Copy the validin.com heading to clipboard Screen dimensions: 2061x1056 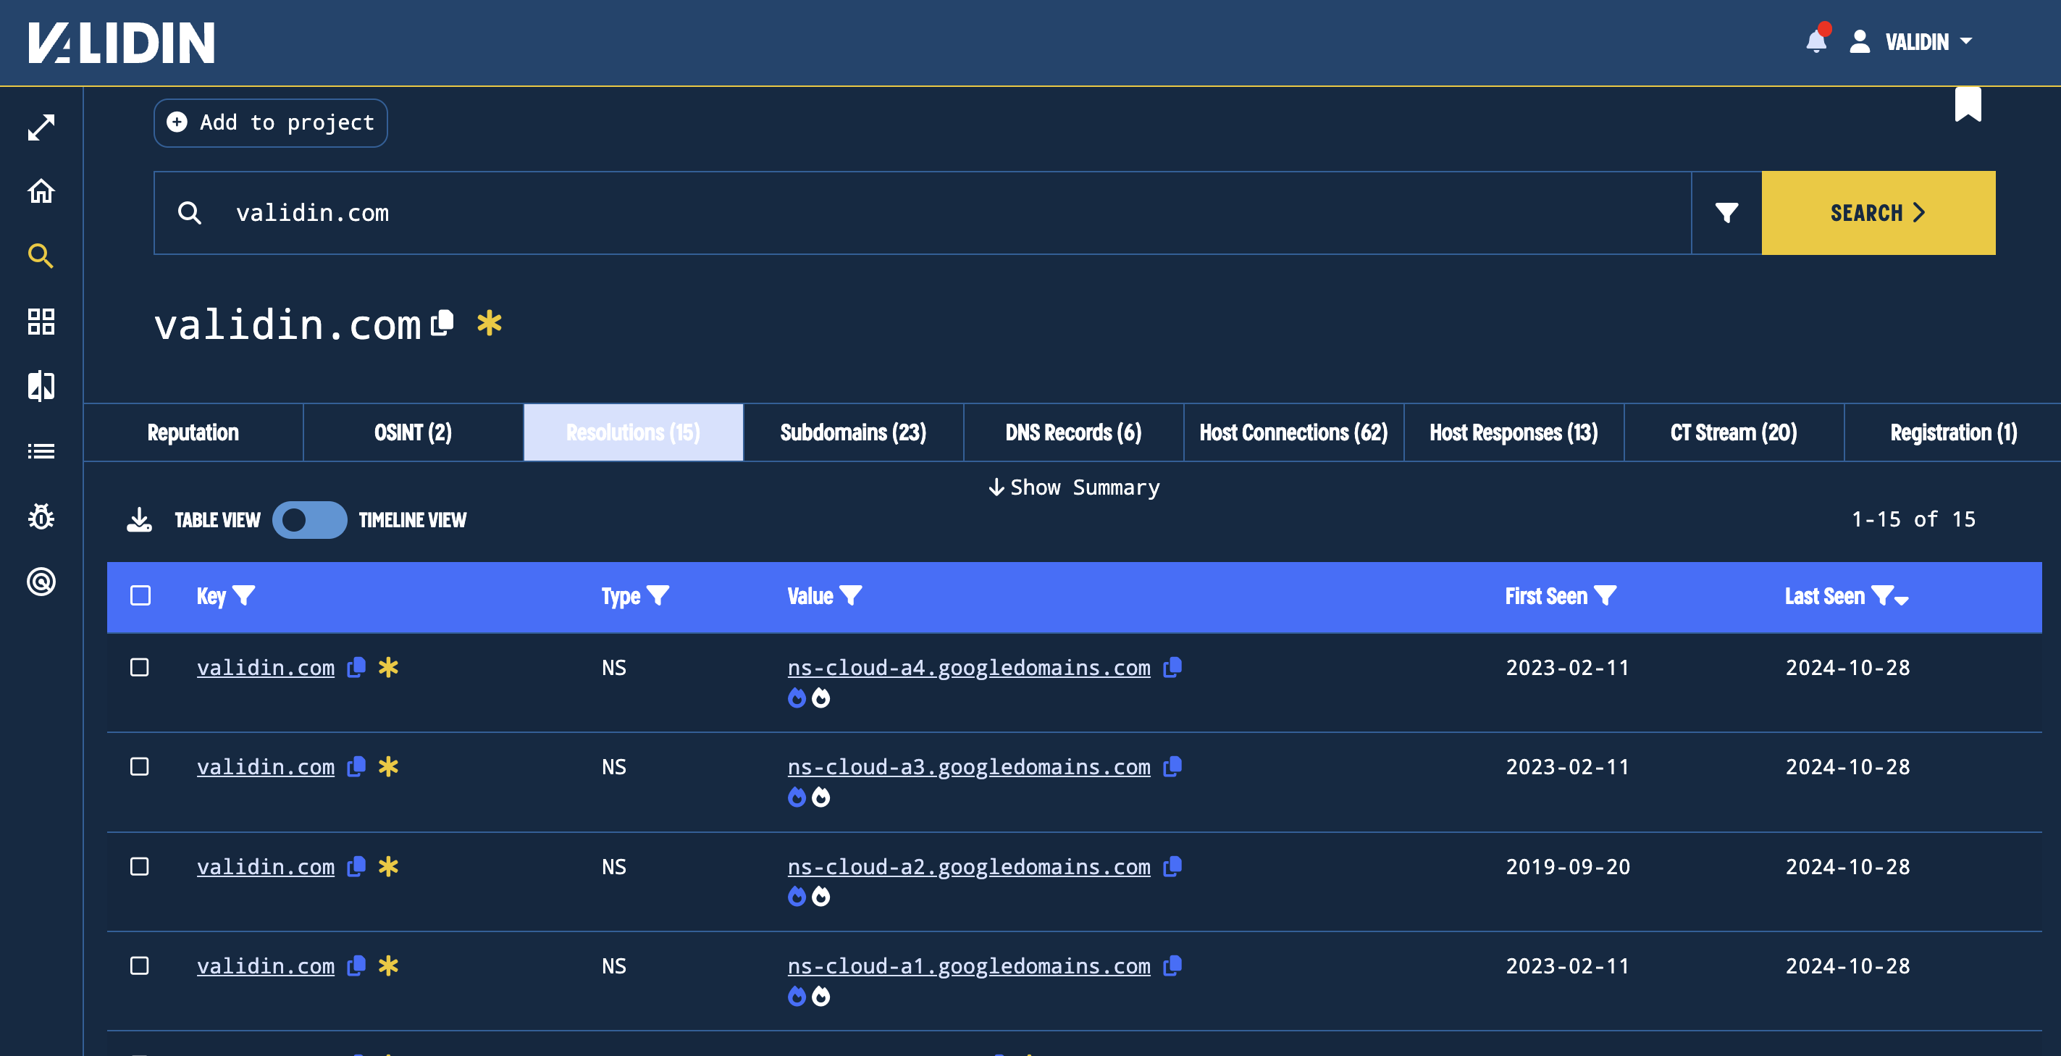(442, 323)
